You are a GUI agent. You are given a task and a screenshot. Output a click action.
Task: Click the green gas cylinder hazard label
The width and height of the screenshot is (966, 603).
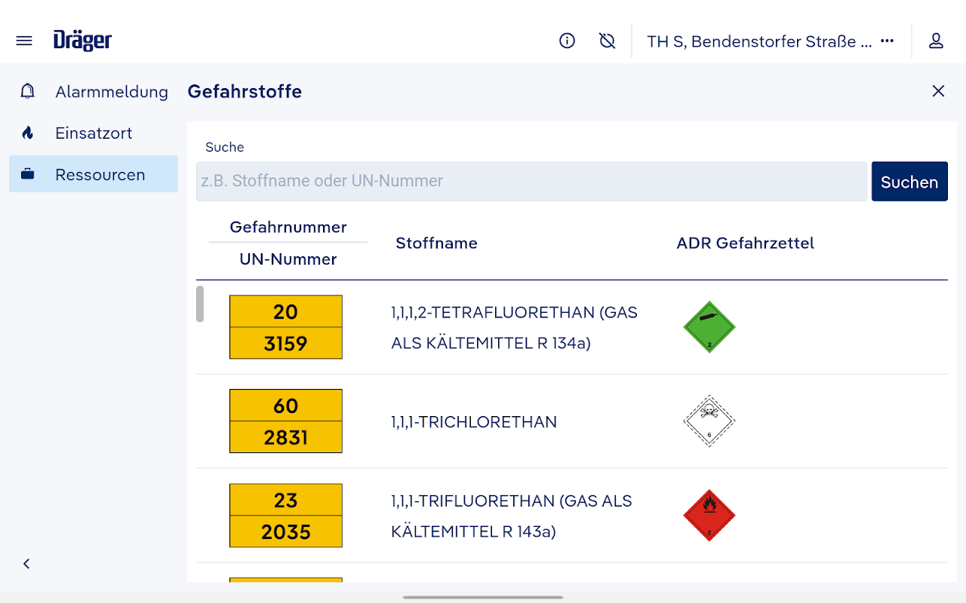click(709, 327)
